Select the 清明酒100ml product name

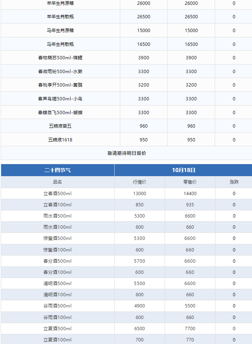[57, 295]
